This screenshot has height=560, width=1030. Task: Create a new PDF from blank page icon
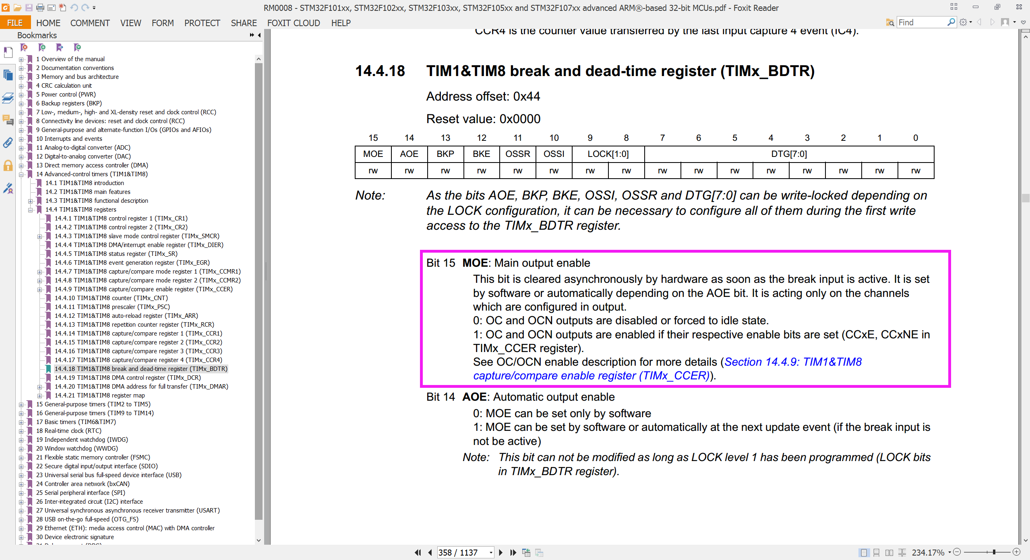(x=62, y=8)
